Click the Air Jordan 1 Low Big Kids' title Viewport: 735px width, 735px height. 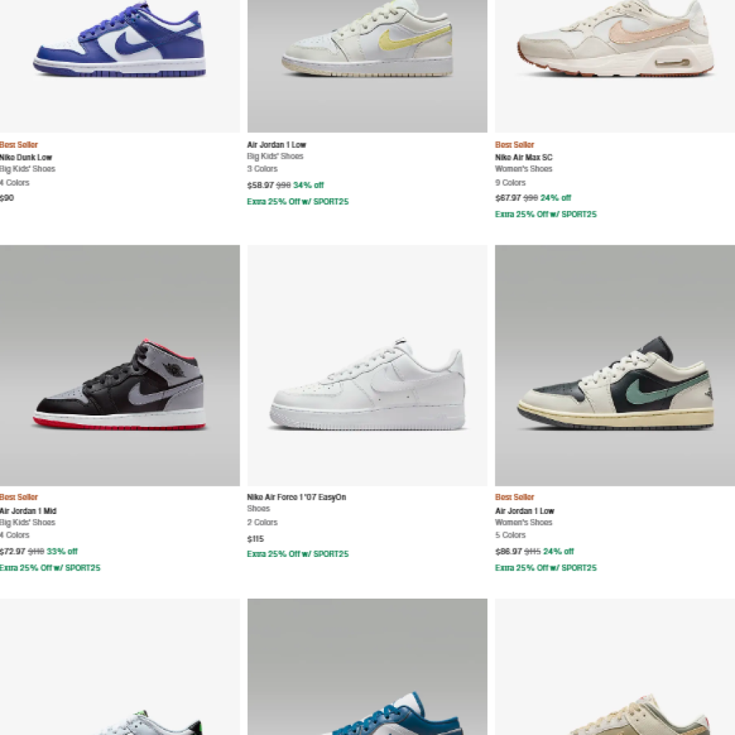pos(276,145)
